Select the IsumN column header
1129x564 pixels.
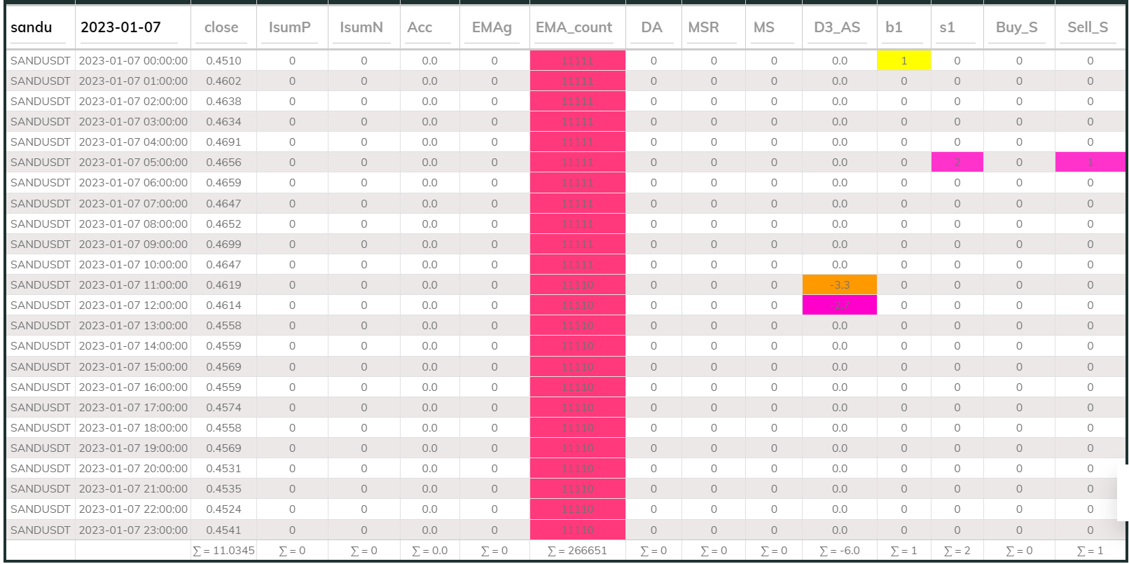click(361, 27)
